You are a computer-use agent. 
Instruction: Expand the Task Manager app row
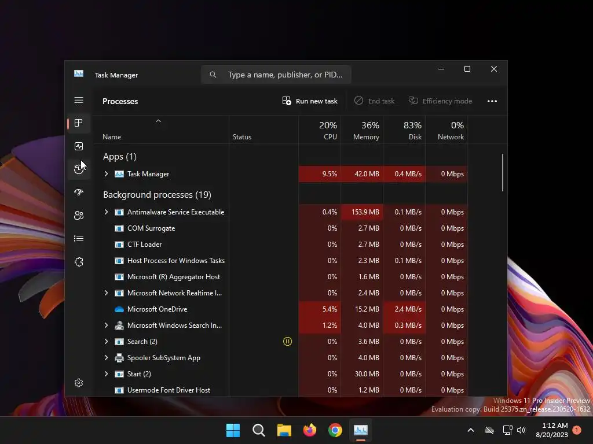[x=107, y=173]
